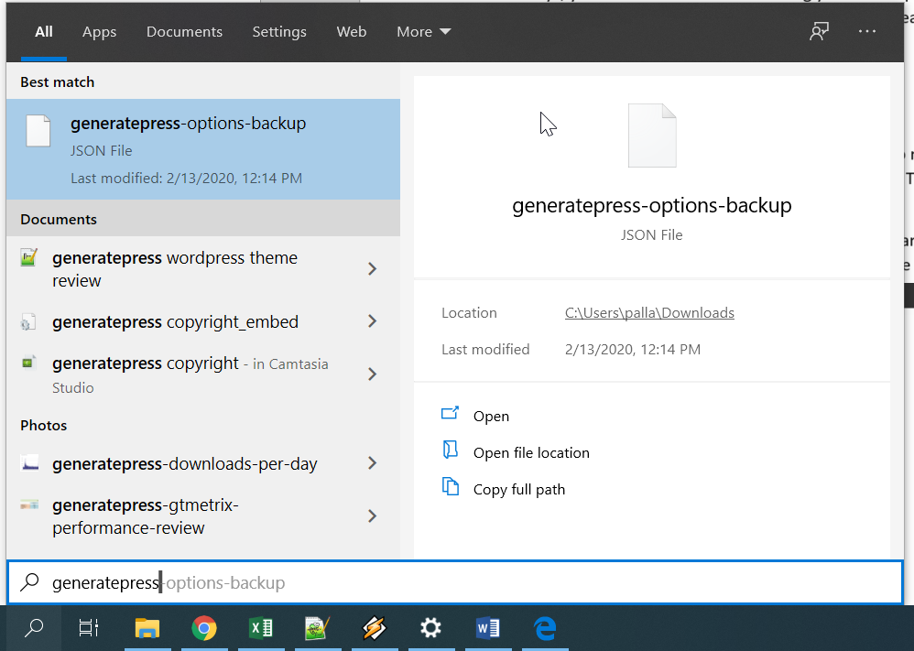Click Open file location action
The width and height of the screenshot is (914, 651).
[x=531, y=453]
